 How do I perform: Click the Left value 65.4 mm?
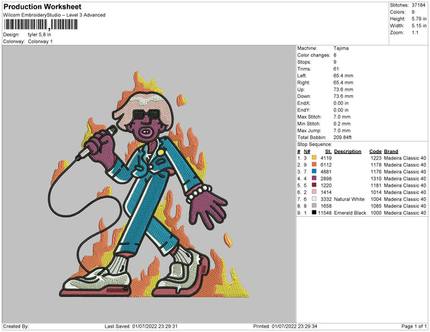coord(343,76)
